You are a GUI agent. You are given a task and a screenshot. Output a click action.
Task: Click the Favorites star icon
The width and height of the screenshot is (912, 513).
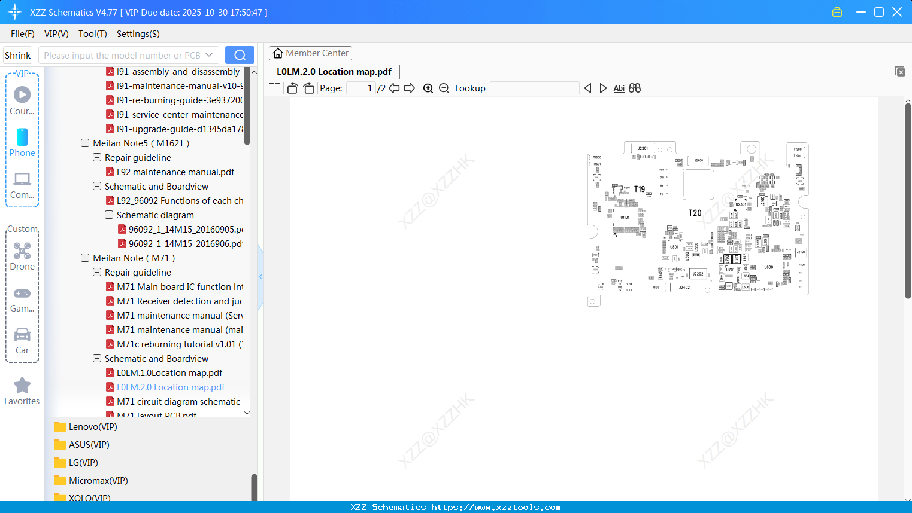(22, 385)
